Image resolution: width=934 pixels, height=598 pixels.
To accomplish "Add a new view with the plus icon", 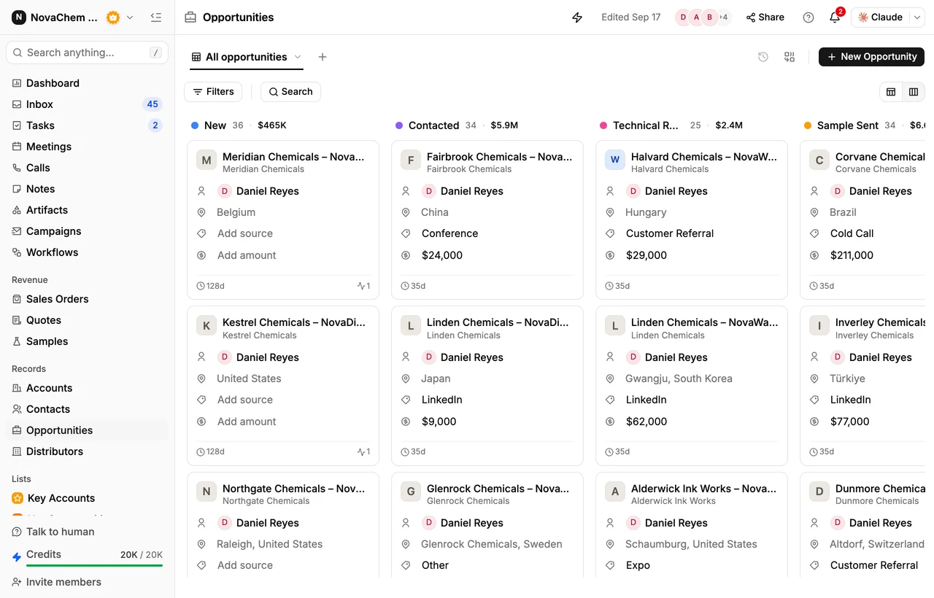I will pos(323,57).
